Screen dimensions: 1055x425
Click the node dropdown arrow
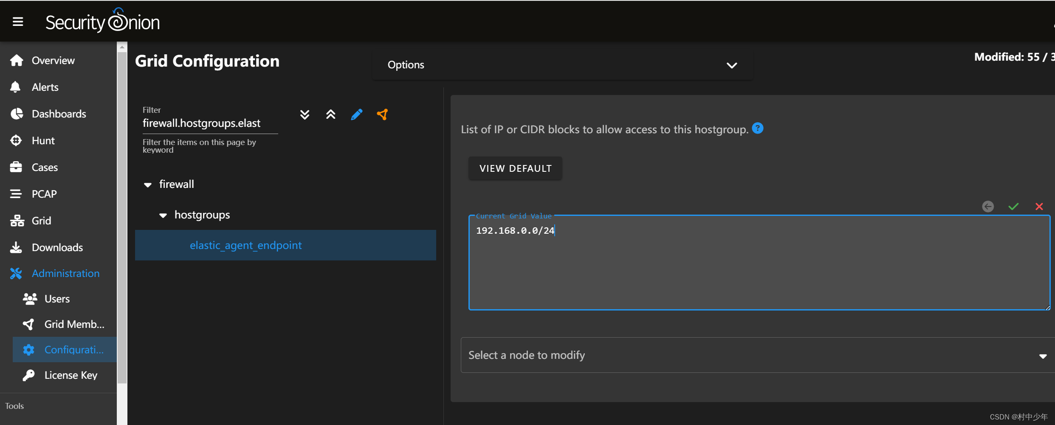(1043, 356)
